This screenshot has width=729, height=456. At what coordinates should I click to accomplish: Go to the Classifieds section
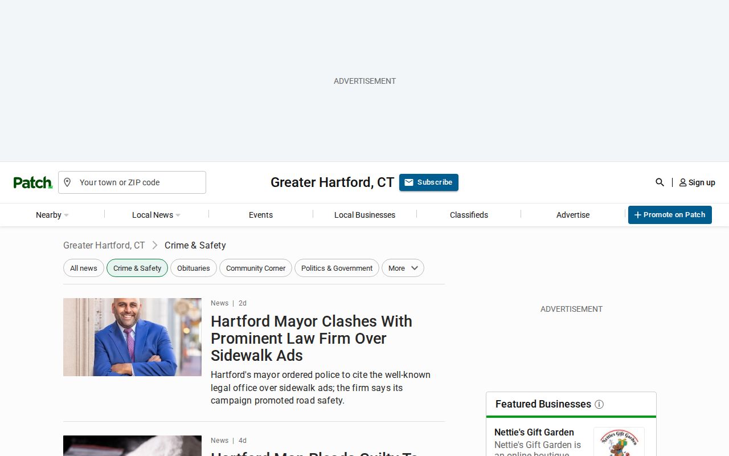pyautogui.click(x=469, y=215)
